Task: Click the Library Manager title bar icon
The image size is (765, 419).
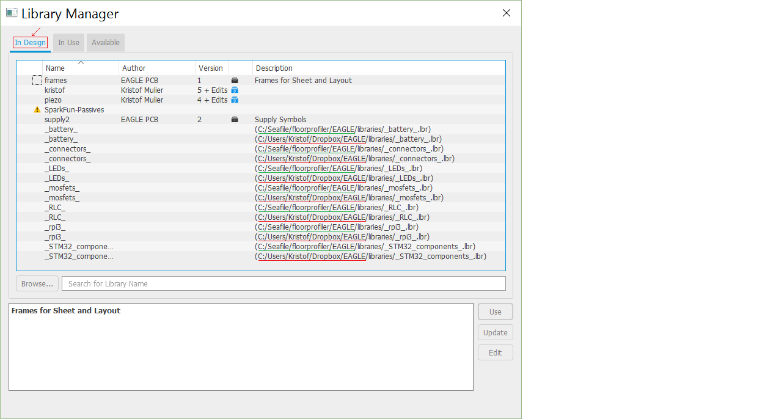Action: click(12, 12)
